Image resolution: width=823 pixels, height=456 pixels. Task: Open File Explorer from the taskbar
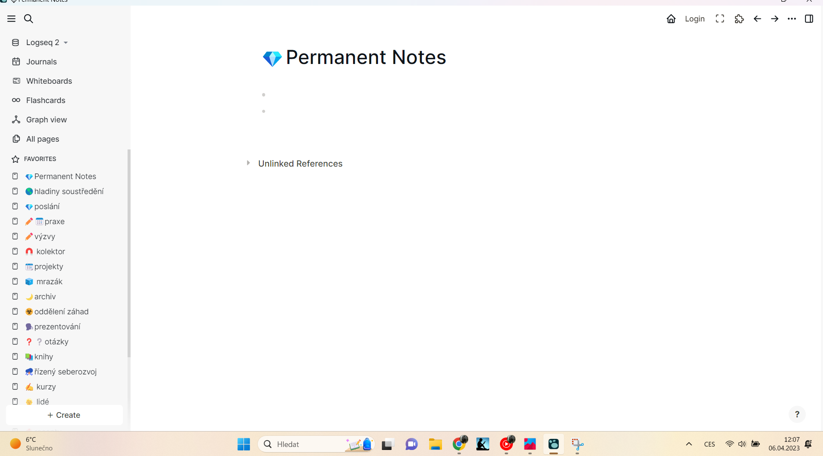tap(435, 444)
